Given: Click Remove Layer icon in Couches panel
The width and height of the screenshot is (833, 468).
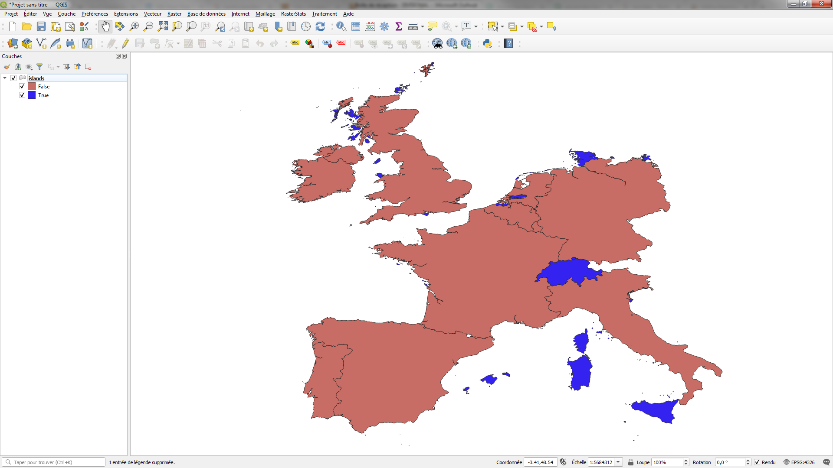Looking at the screenshot, I should click(88, 67).
